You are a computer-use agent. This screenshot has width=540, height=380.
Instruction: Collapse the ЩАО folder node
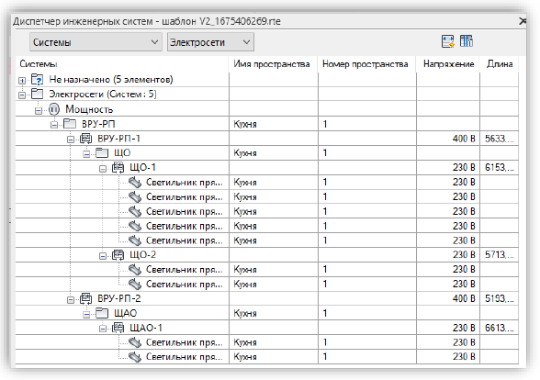(86, 314)
